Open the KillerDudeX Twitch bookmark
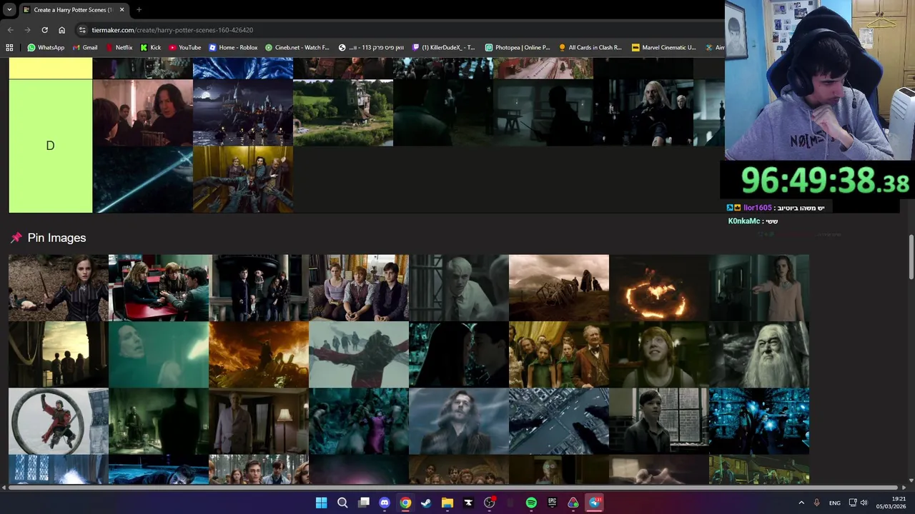 coord(444,48)
